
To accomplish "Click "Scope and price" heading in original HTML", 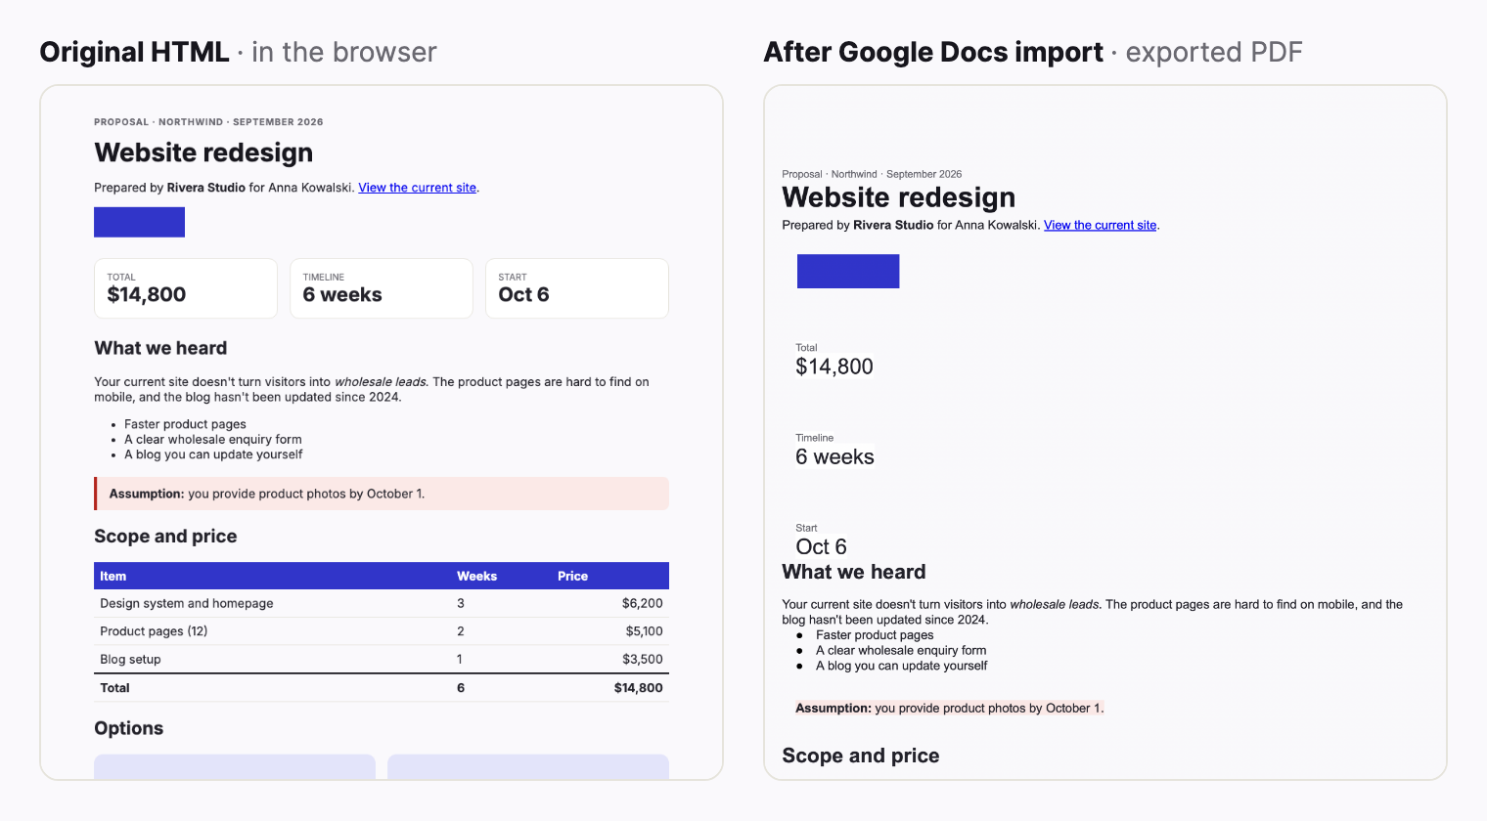I will tap(165, 537).
